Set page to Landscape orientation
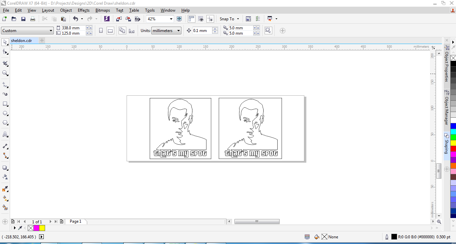Image resolution: width=456 pixels, height=244 pixels. (110, 31)
